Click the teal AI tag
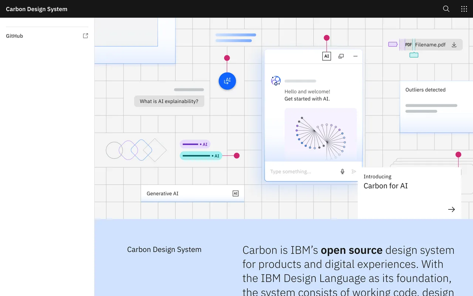 [201, 156]
